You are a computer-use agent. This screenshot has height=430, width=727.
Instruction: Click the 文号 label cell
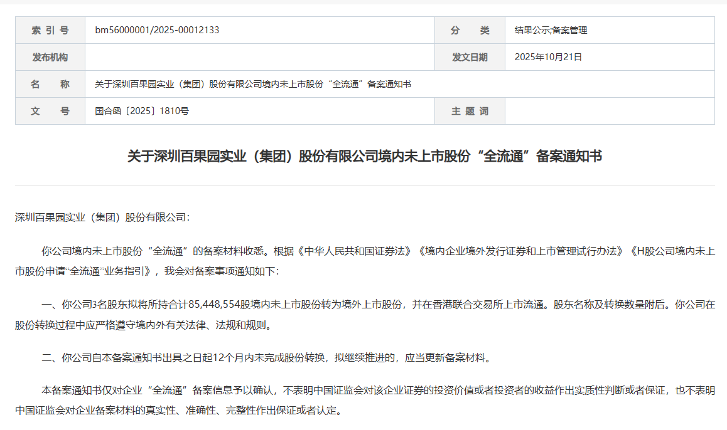coord(50,111)
